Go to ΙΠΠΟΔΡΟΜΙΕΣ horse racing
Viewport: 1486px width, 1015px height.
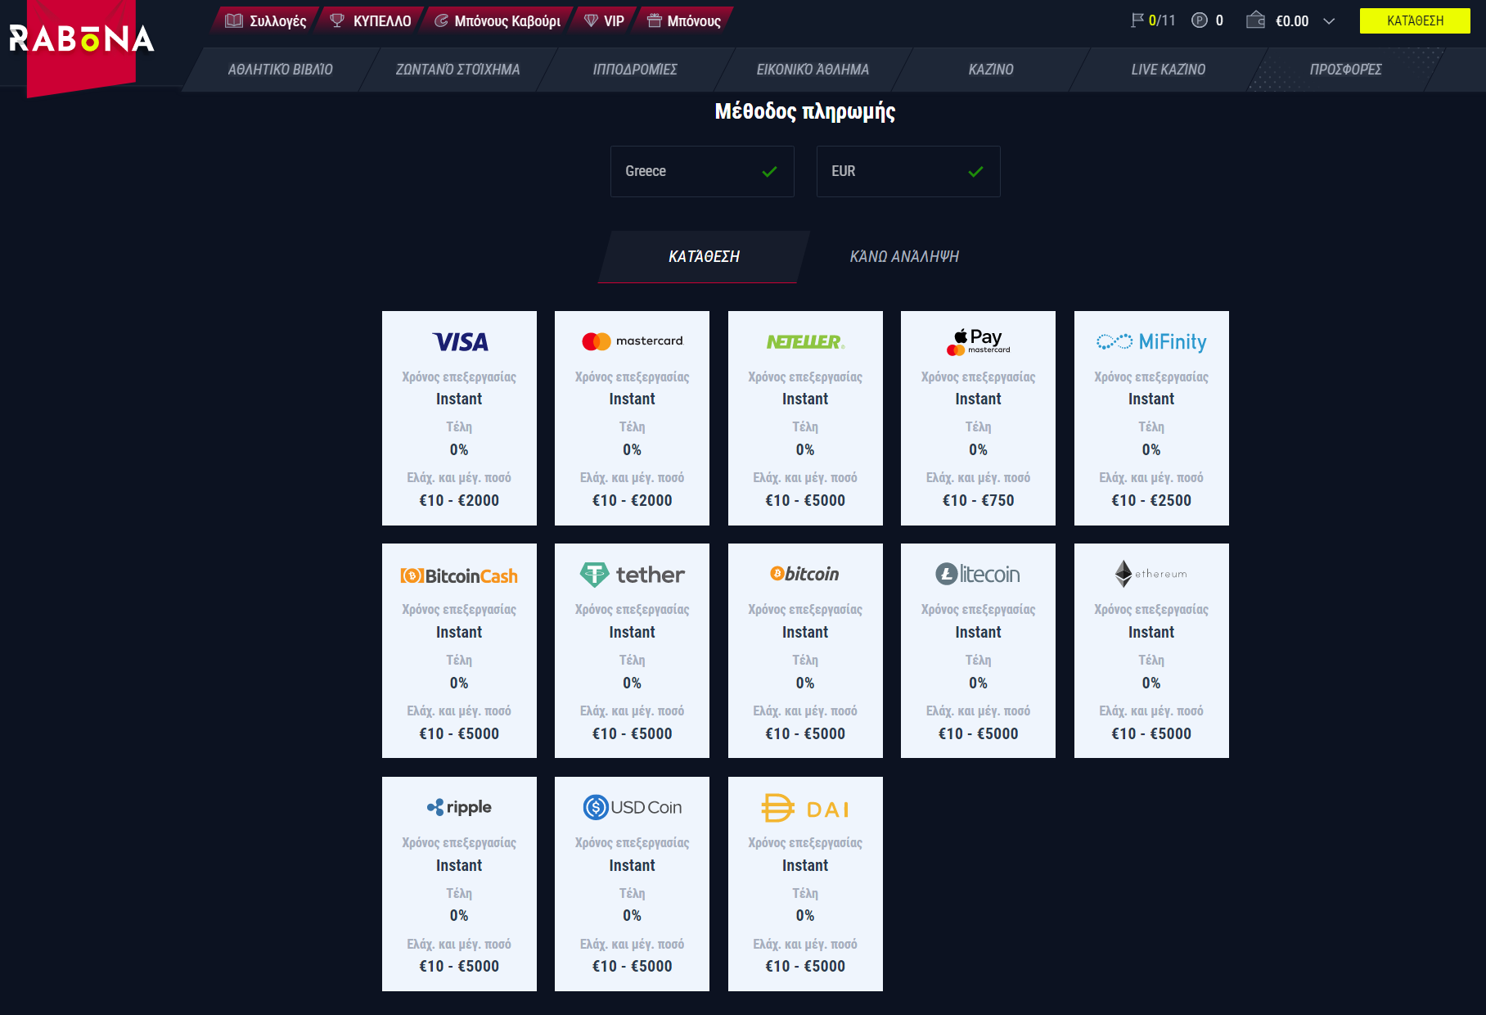[635, 70]
